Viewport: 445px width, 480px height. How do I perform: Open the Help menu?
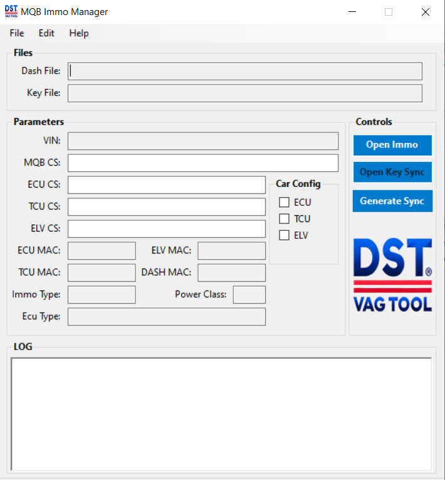79,33
